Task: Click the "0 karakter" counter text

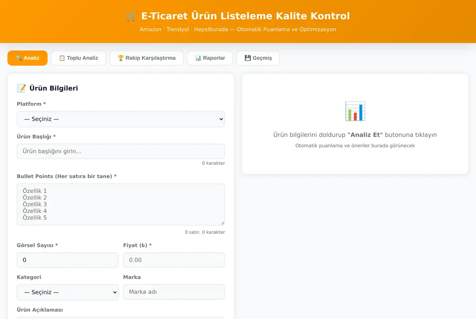Action: click(213, 163)
